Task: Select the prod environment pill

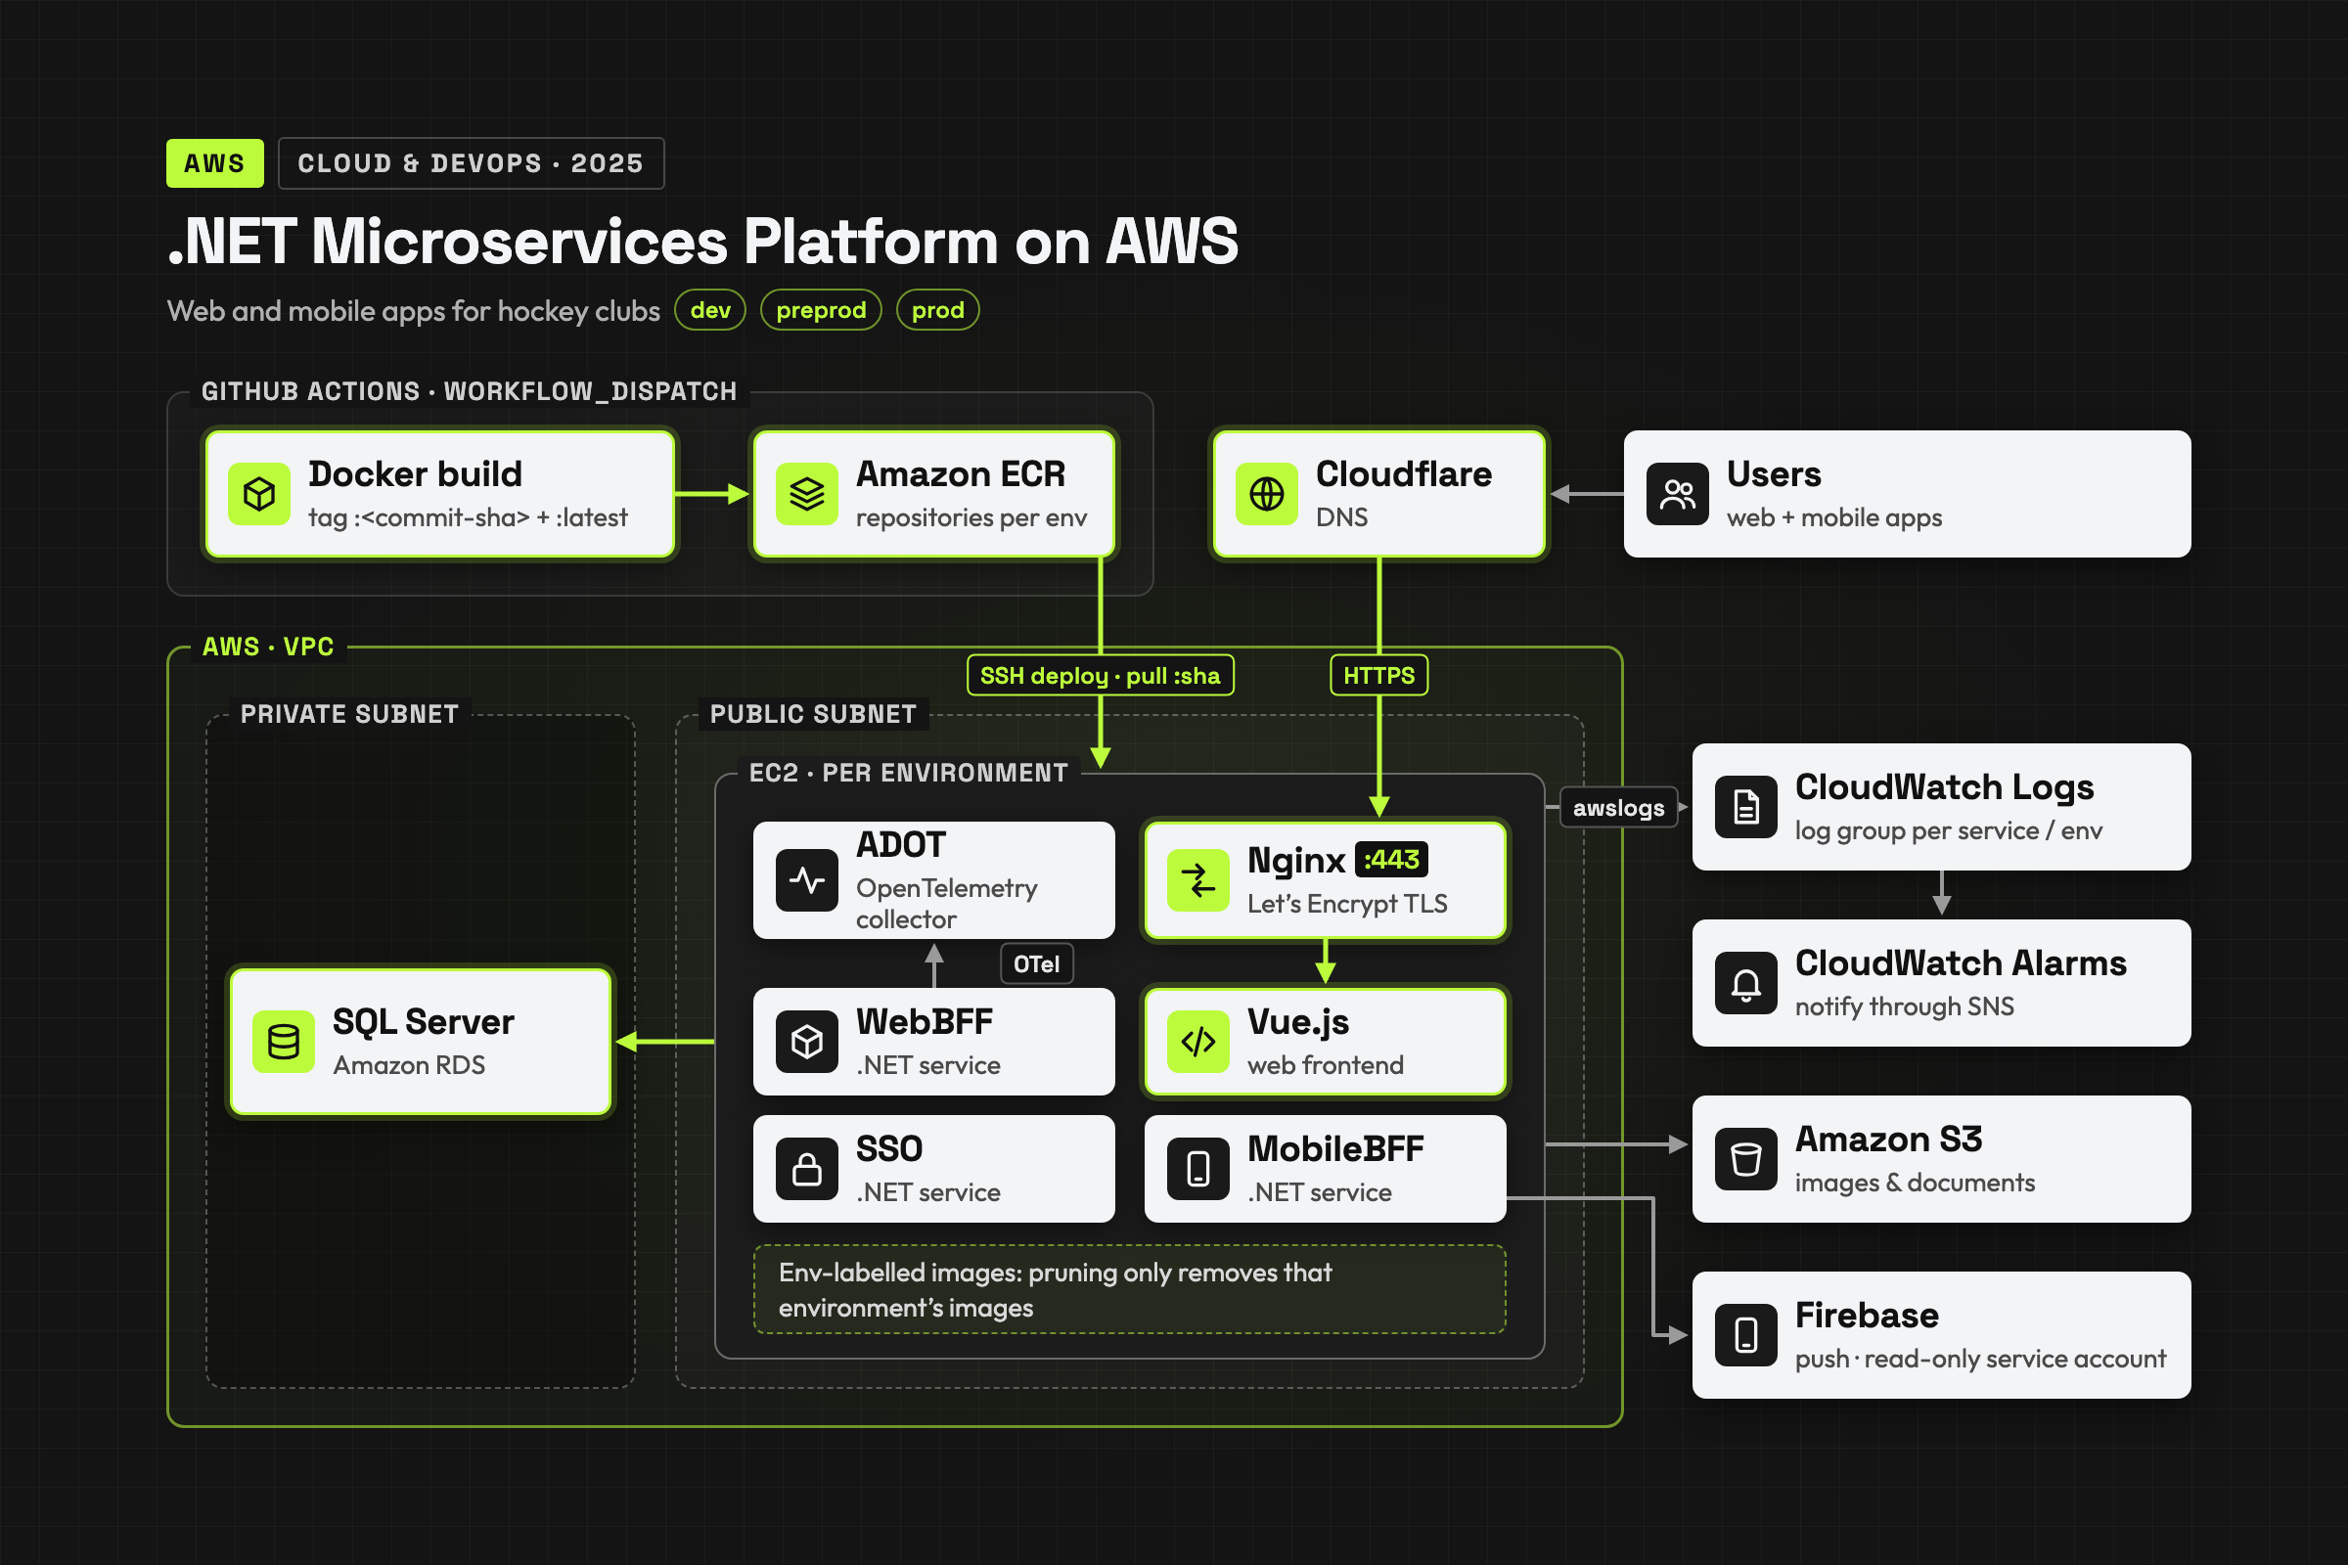Action: pyautogui.click(x=937, y=310)
